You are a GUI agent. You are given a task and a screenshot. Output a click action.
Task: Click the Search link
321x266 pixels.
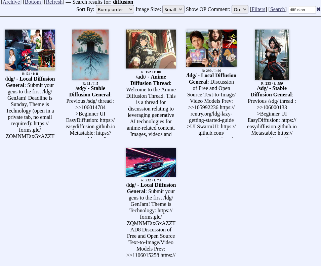click(x=277, y=9)
